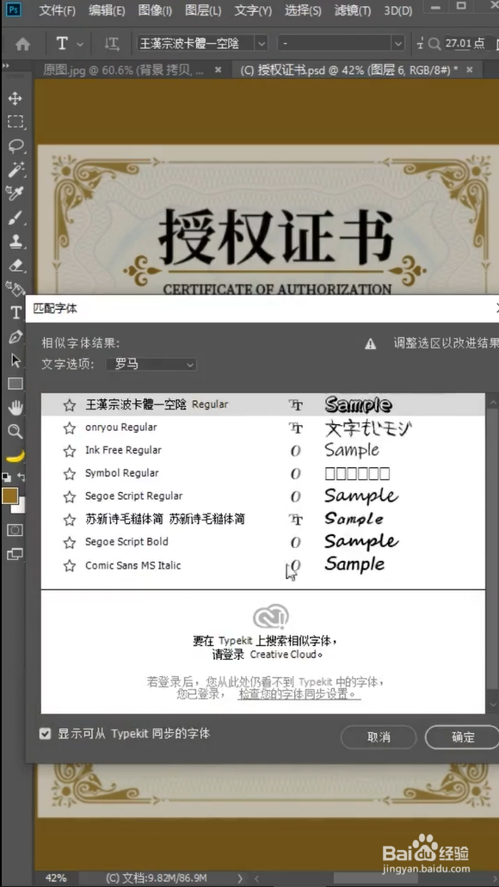Select the Comic Sans MS Italic row
The height and width of the screenshot is (887, 499).
263,566
